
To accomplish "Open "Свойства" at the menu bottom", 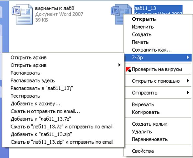I will [x=143, y=151].
